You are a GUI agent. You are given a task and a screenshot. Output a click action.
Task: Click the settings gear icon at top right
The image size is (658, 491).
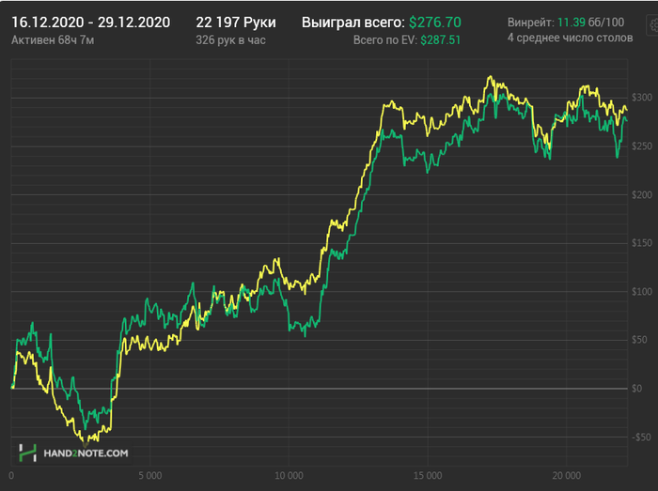point(652,25)
